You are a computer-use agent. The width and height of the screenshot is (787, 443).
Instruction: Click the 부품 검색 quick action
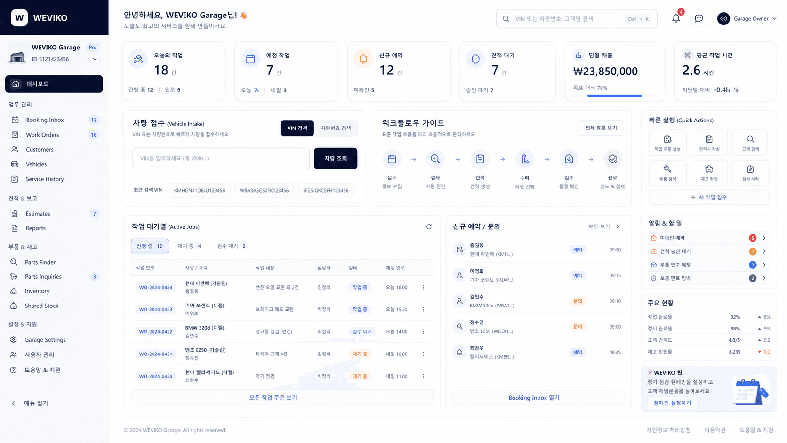667,172
